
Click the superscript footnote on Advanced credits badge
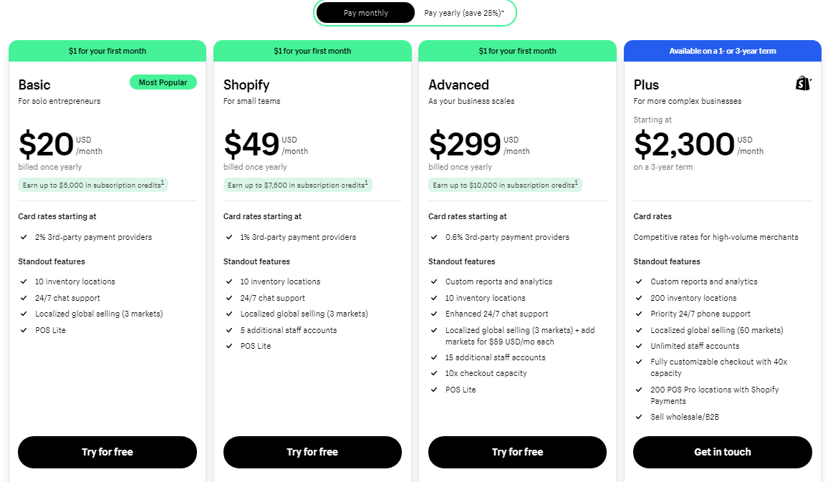point(576,182)
